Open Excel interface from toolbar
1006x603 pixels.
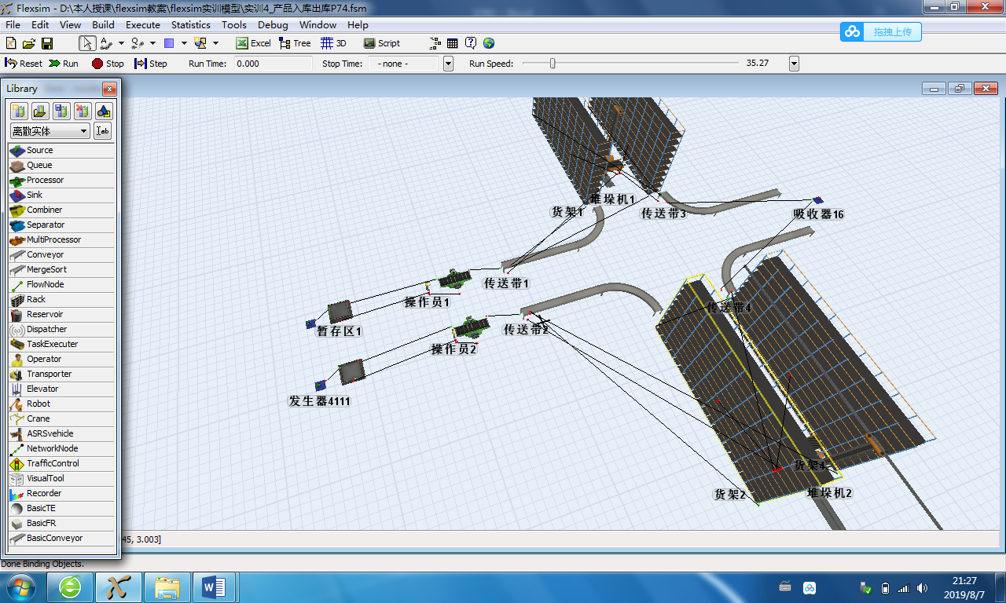click(253, 43)
